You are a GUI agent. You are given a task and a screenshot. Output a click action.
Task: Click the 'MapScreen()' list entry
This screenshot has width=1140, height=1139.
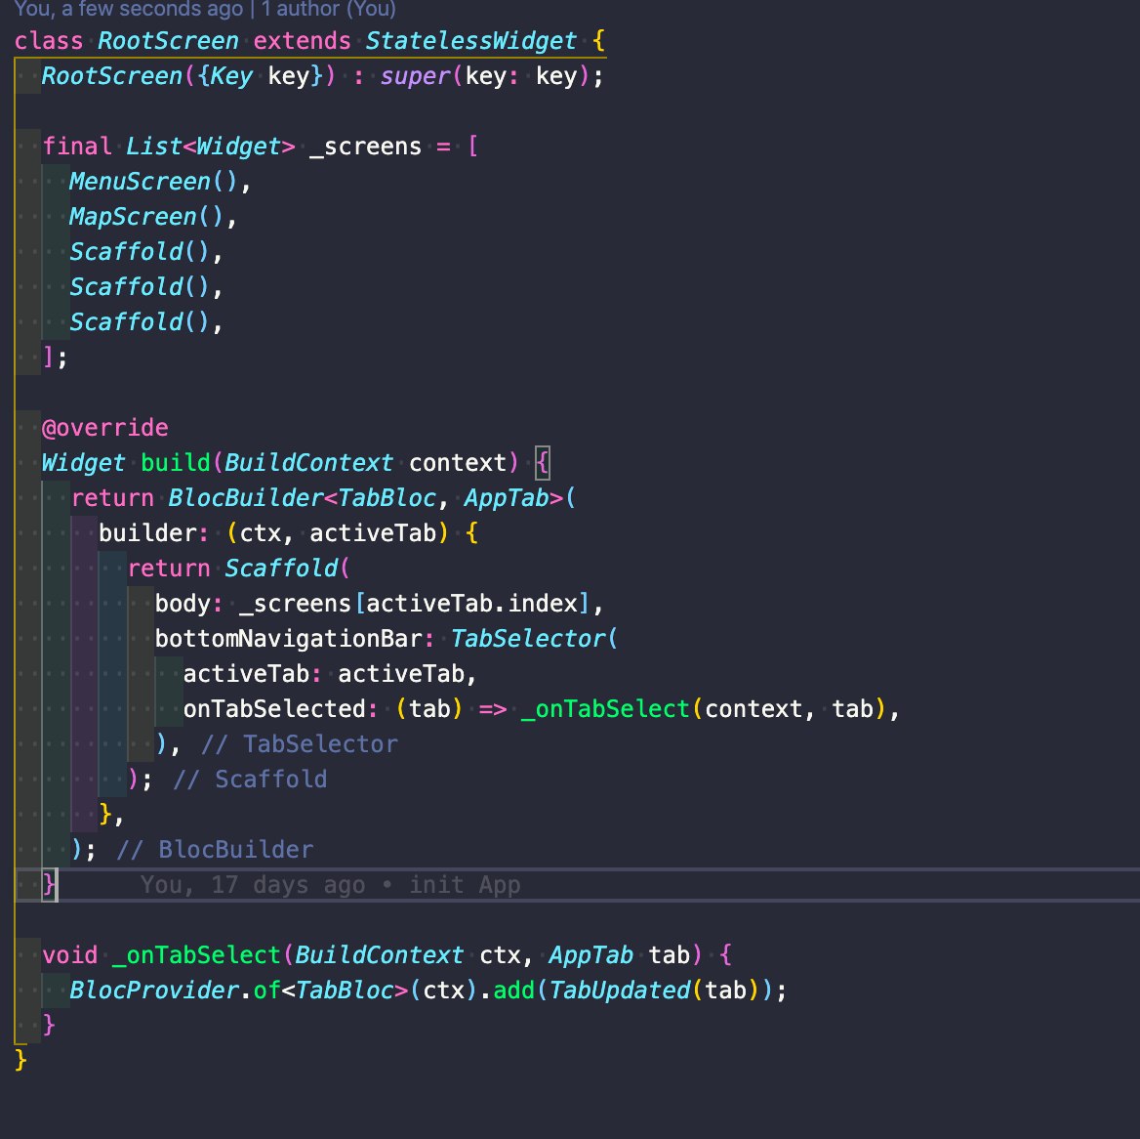[x=146, y=216]
